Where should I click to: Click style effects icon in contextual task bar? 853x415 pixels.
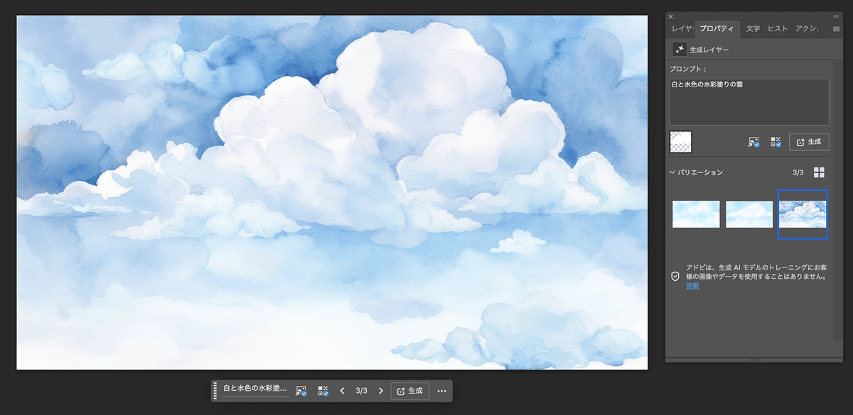click(x=323, y=391)
